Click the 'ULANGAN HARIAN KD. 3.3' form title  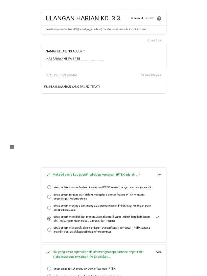tap(83, 19)
